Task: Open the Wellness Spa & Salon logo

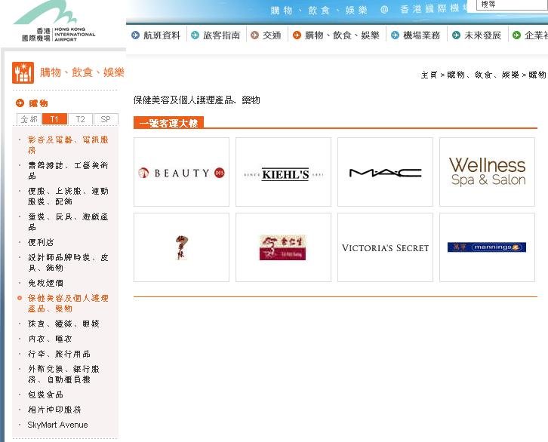Action: coord(487,172)
